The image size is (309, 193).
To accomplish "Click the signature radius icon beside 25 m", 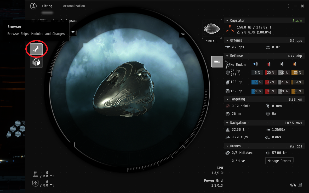I will pos(228,114).
